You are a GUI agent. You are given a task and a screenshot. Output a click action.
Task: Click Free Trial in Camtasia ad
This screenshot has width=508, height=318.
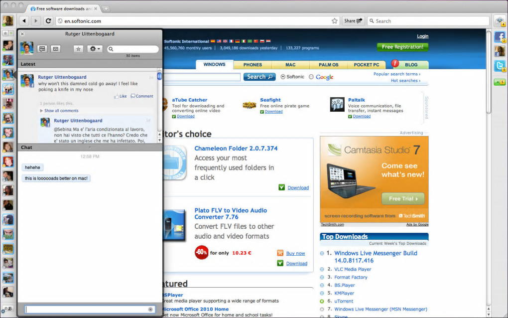coord(403,199)
